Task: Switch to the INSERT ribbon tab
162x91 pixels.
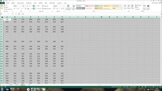Action: point(13,3)
